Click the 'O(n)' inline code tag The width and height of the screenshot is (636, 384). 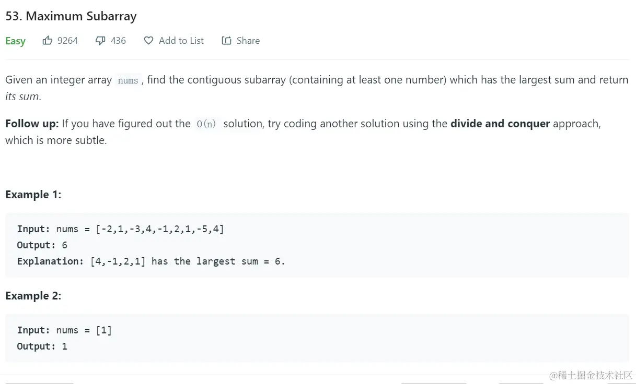(x=206, y=124)
